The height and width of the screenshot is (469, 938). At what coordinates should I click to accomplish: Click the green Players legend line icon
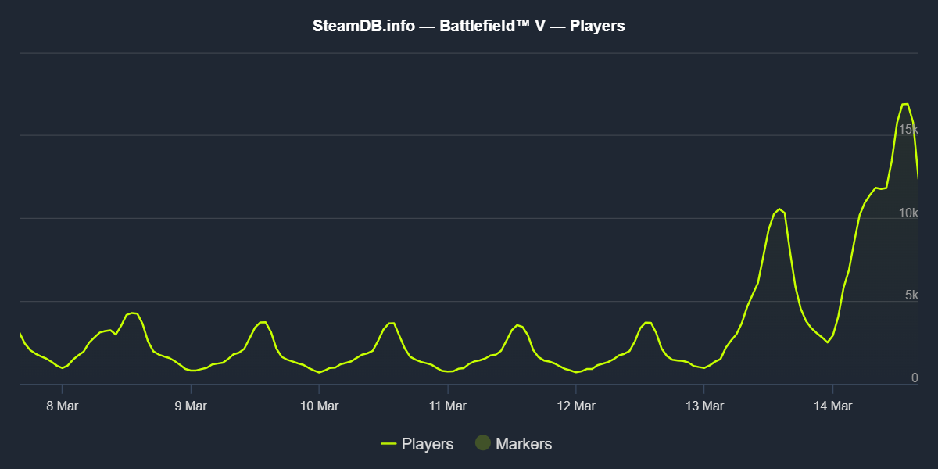click(x=389, y=444)
